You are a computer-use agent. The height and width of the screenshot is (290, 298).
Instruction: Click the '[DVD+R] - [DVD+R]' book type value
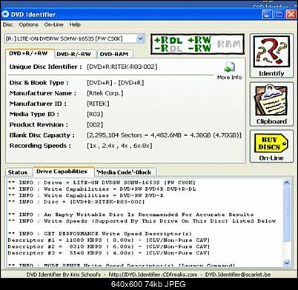[x=116, y=83]
